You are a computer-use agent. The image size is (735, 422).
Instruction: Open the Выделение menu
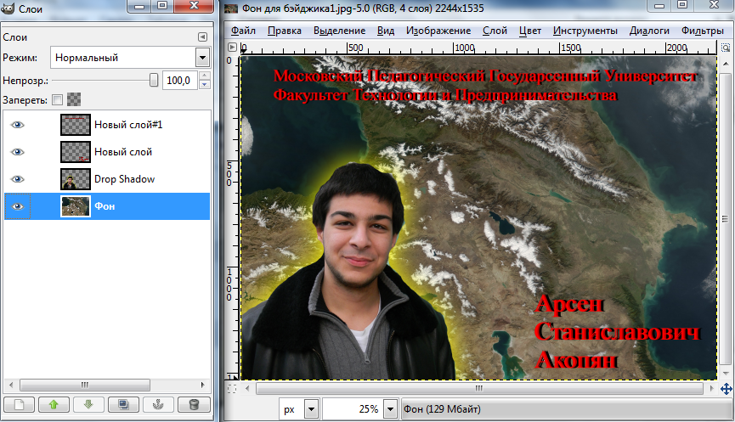tap(339, 31)
